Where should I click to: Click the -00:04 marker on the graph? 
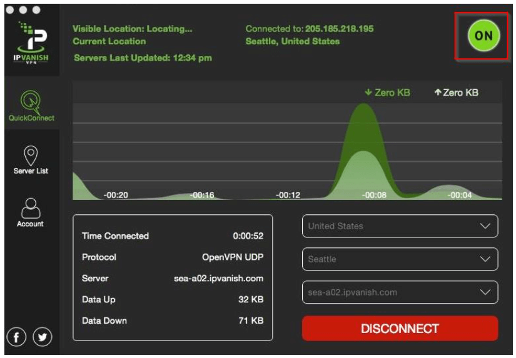click(460, 196)
